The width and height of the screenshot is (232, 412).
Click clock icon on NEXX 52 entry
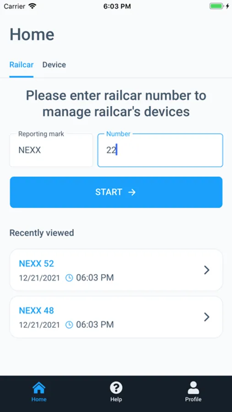tap(69, 278)
